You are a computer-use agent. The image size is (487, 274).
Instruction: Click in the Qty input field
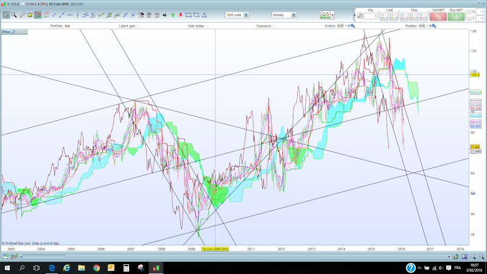click(371, 16)
